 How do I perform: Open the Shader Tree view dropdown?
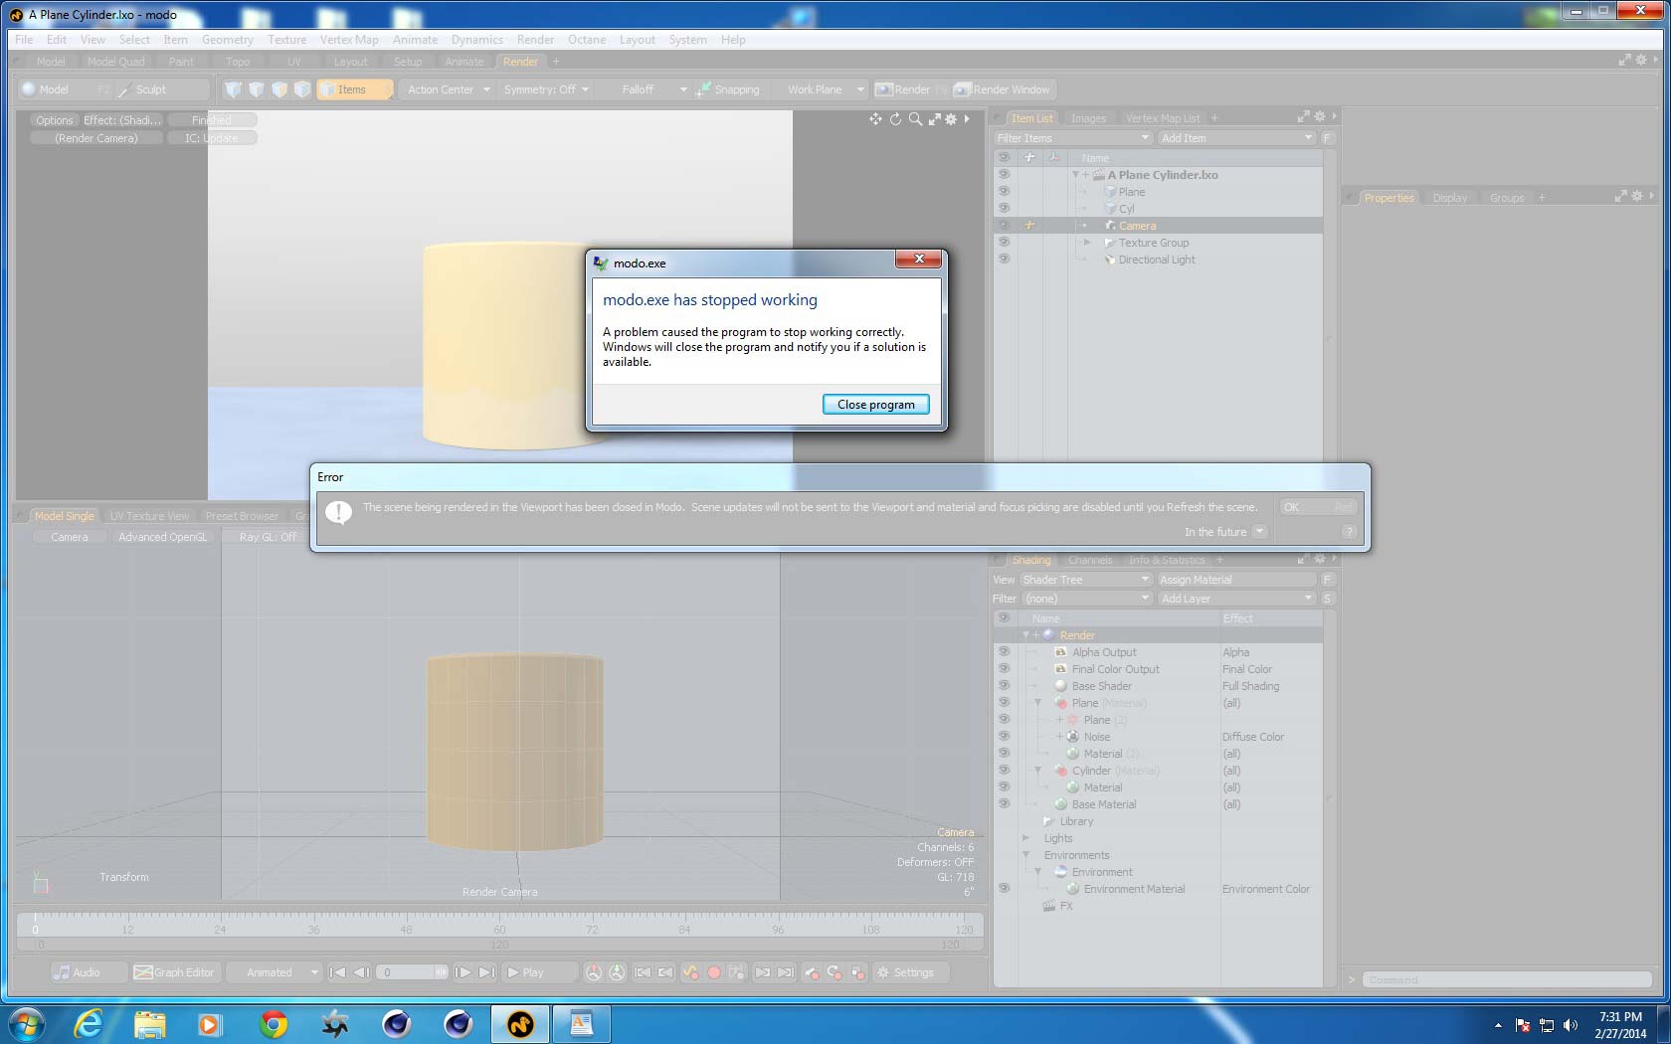point(1086,580)
